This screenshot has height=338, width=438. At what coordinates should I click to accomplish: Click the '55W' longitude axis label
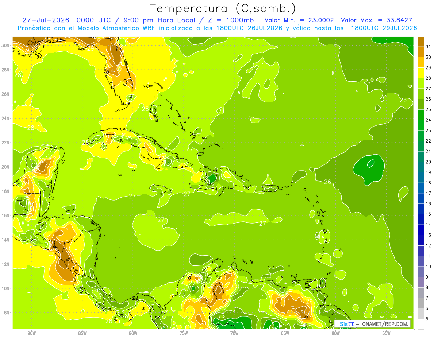pyautogui.click(x=387, y=333)
